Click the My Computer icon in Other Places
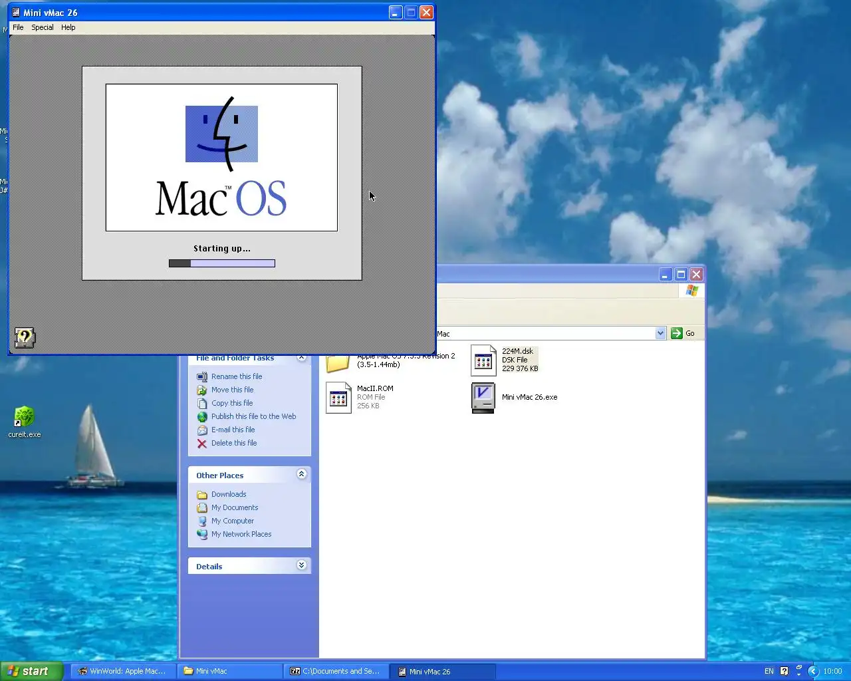This screenshot has height=681, width=851. (202, 521)
